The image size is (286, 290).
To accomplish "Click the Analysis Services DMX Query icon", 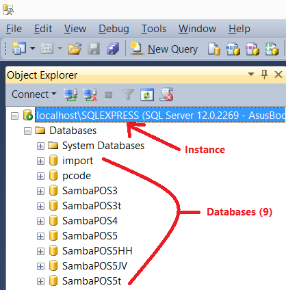I will (252, 49).
